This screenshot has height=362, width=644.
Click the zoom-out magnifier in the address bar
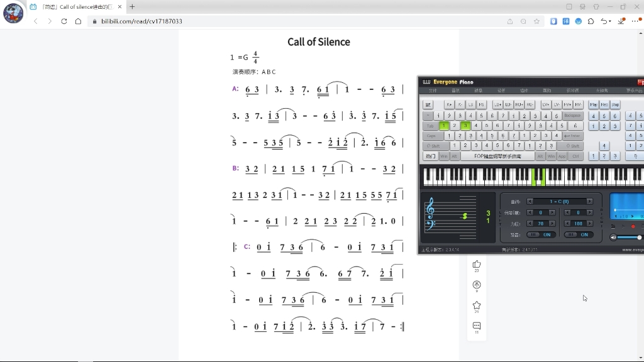[523, 21]
